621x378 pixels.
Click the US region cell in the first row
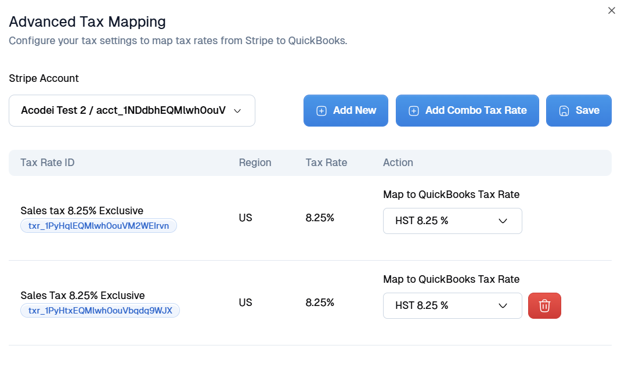[245, 218]
